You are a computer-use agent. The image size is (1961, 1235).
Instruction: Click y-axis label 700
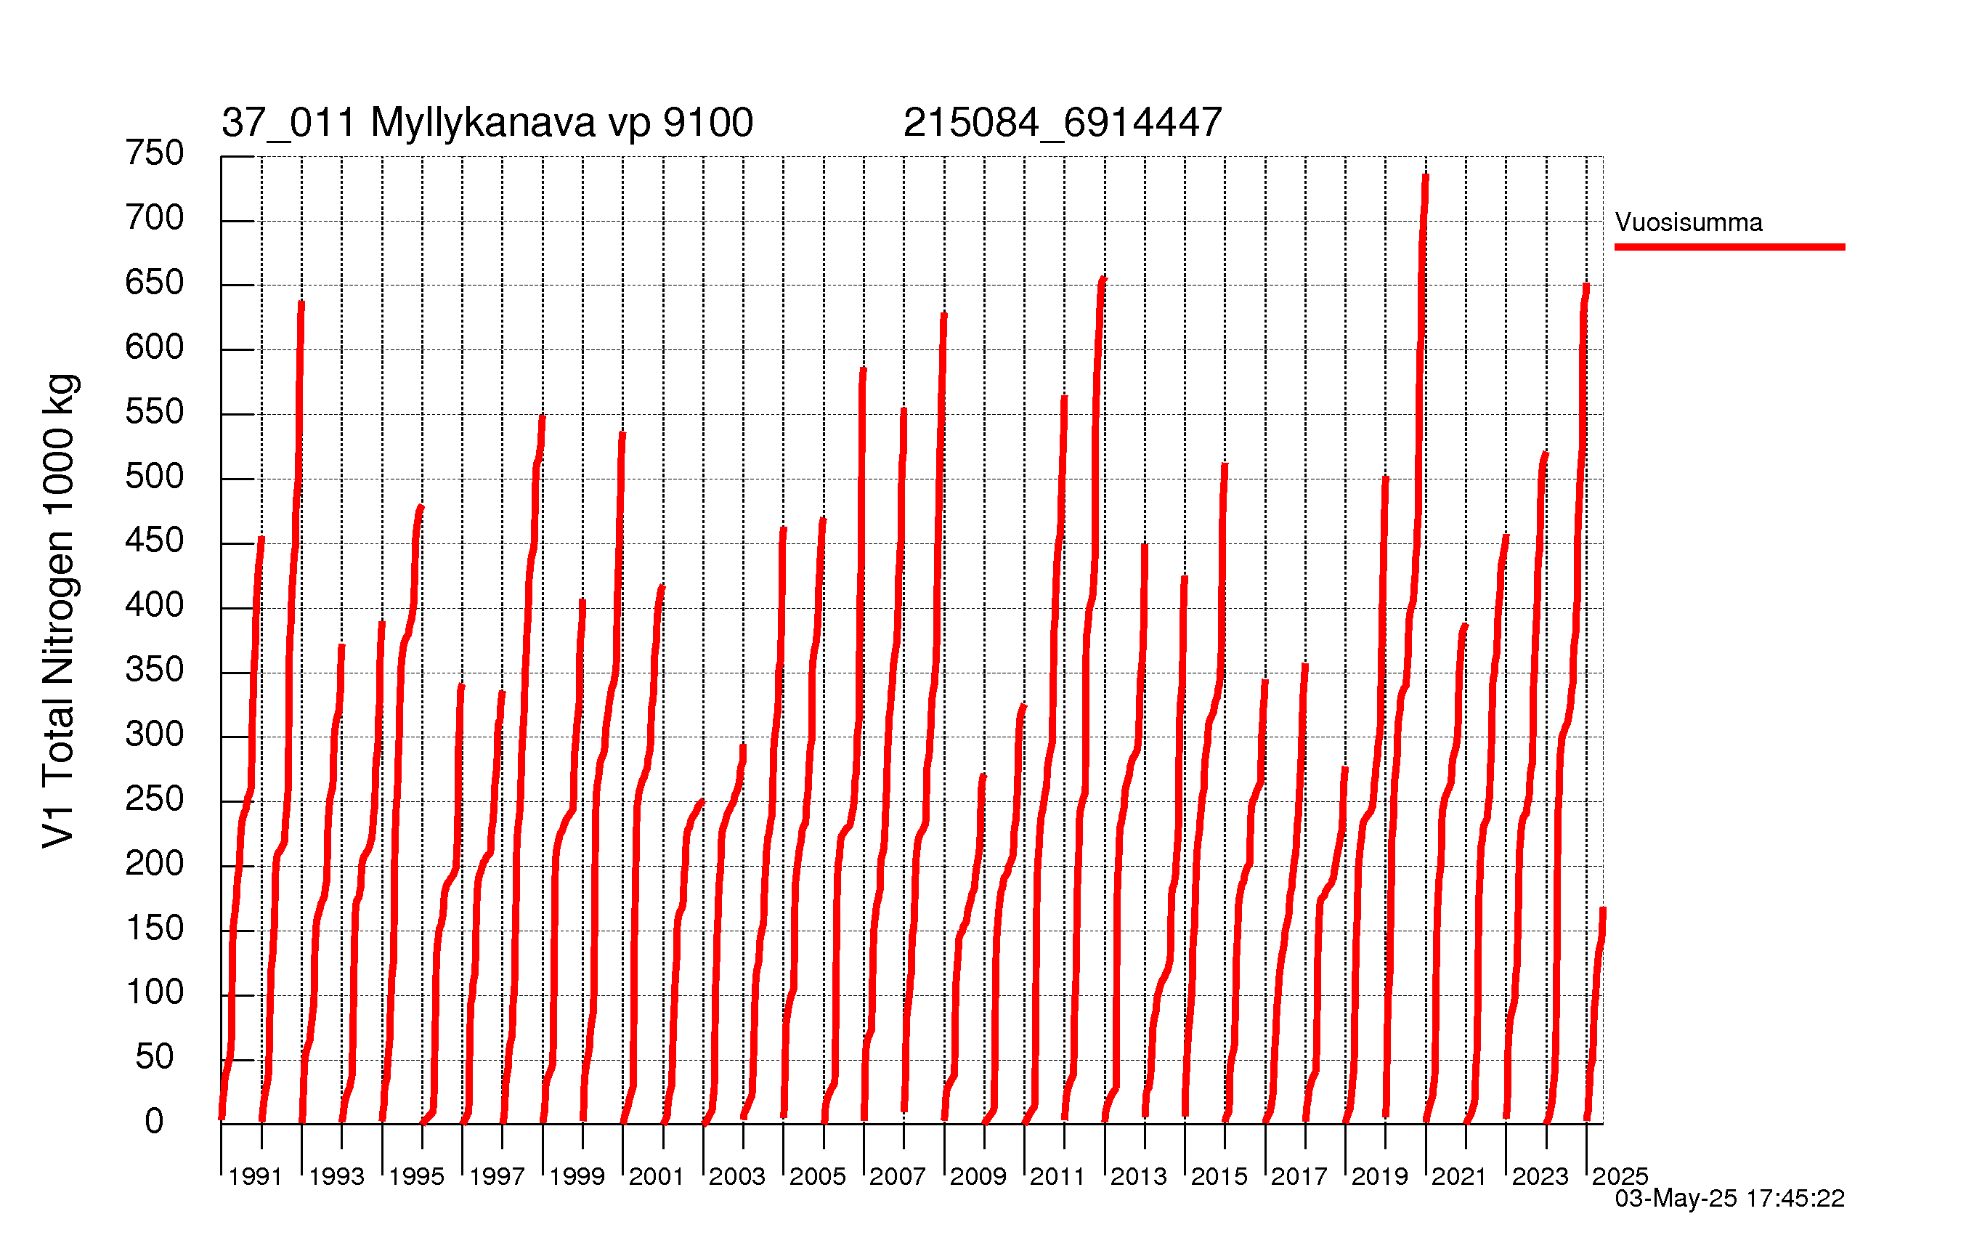click(x=155, y=219)
